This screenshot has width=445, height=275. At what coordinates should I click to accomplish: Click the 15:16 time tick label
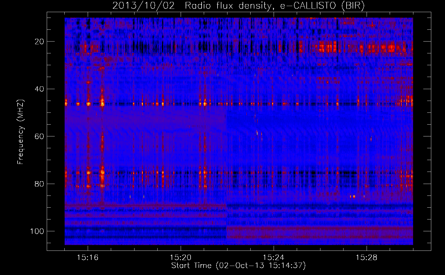88,258
